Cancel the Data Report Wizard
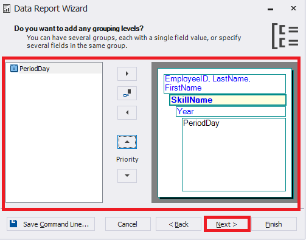Viewport: 306px width, 240px height. (x=128, y=224)
